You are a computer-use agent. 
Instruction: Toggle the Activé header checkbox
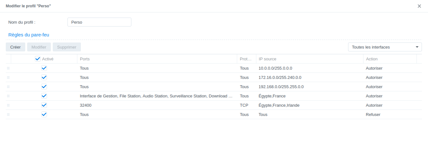tap(38, 59)
